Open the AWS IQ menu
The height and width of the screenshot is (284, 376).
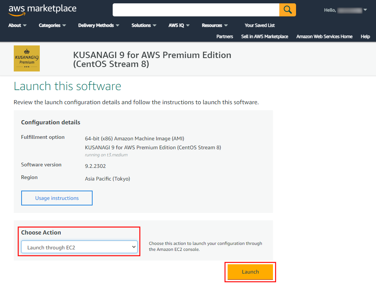pos(179,25)
